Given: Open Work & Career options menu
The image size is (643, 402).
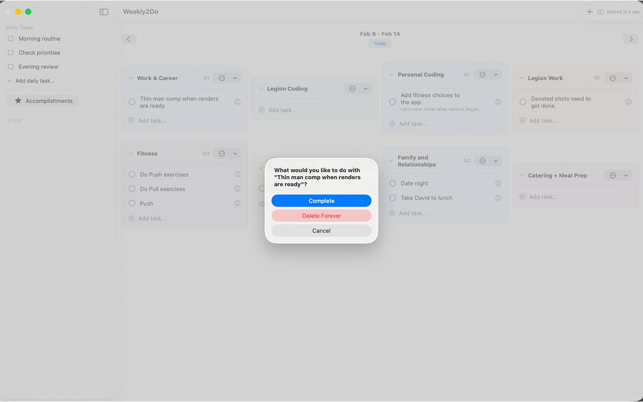Looking at the screenshot, I should (x=222, y=78).
